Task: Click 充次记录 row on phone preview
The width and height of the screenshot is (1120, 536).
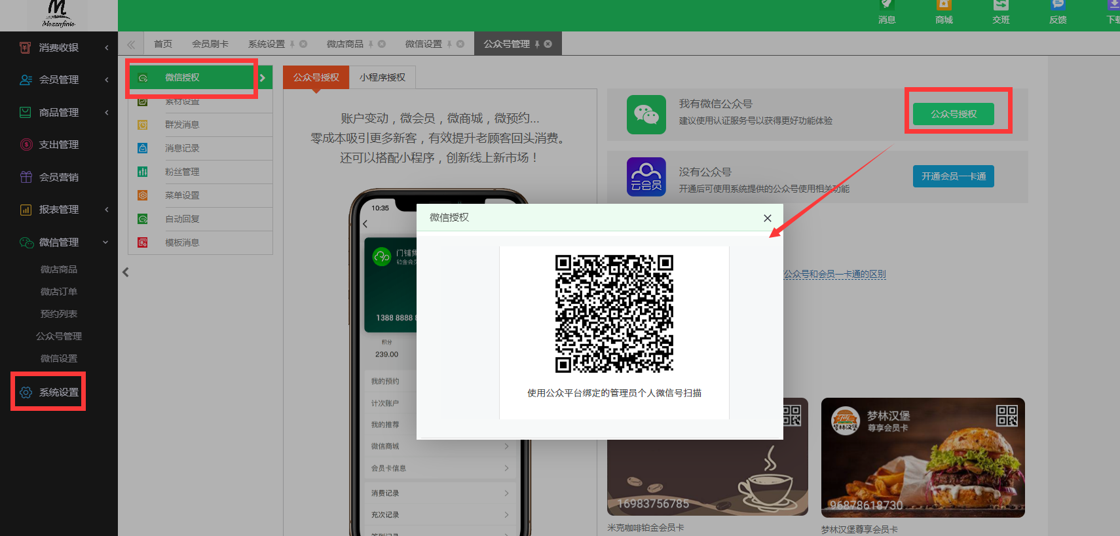Action: click(441, 514)
